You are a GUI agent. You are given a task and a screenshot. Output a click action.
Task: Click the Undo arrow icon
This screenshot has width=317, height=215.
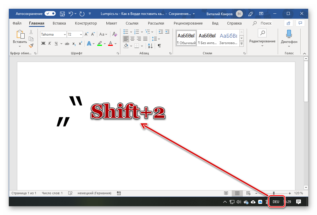(71, 14)
